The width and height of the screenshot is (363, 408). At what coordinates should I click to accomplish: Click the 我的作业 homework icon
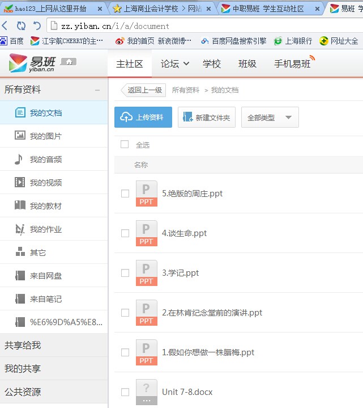20,229
